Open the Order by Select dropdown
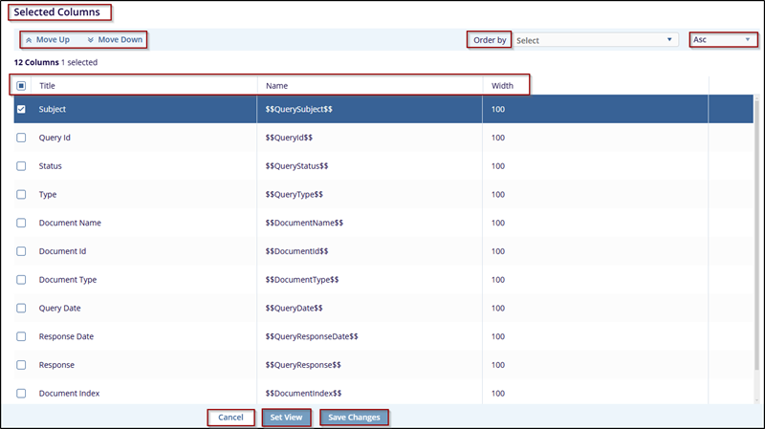 tap(594, 40)
